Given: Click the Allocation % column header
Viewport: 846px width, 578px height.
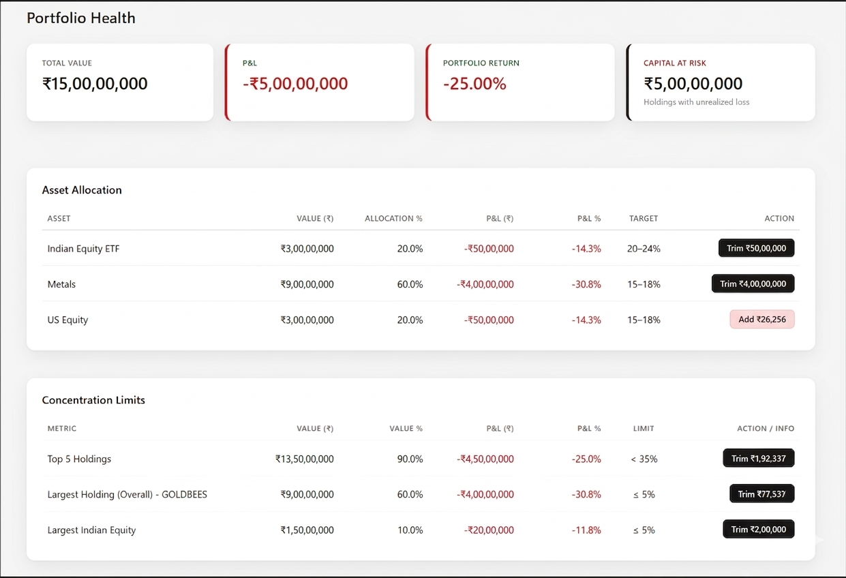Looking at the screenshot, I should pyautogui.click(x=393, y=219).
